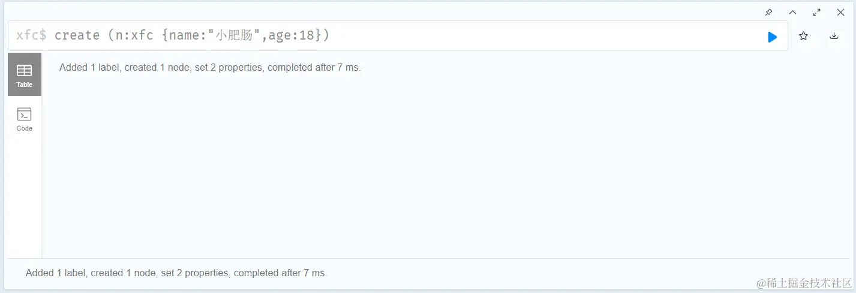Collapse the frame using the up chevron
The width and height of the screenshot is (856, 293).
(x=792, y=12)
